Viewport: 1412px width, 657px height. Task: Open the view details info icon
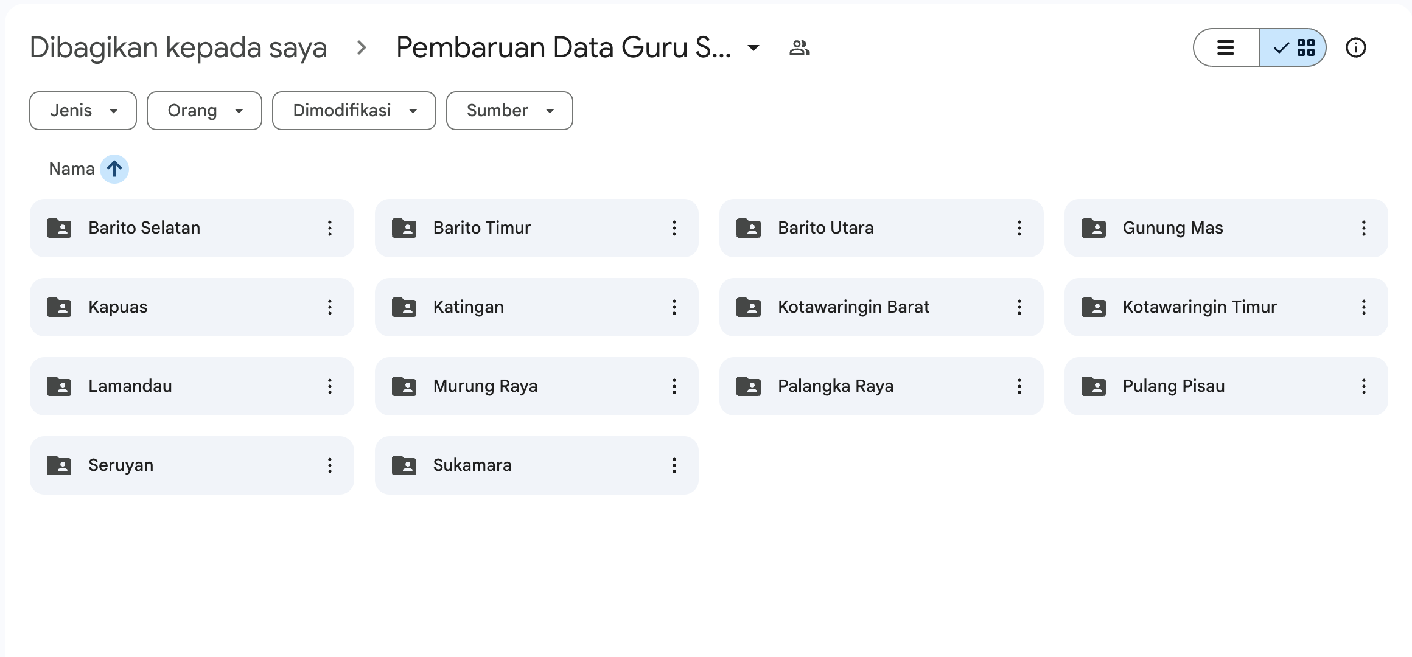(1355, 47)
